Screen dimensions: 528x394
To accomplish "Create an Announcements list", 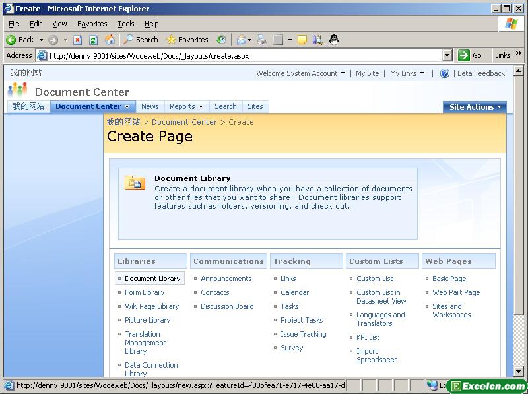I will tap(226, 279).
